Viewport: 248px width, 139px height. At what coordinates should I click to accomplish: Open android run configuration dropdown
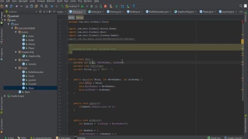(x=72, y=6)
